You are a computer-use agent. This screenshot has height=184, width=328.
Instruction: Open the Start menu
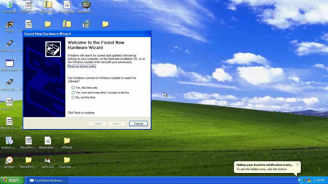[12, 180]
